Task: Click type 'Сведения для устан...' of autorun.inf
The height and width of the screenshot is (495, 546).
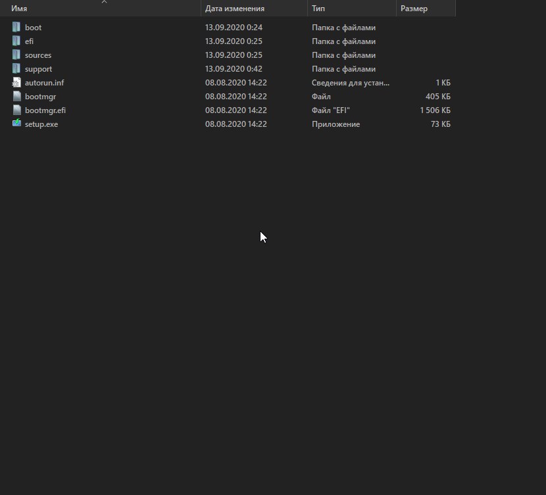Action: pos(351,83)
